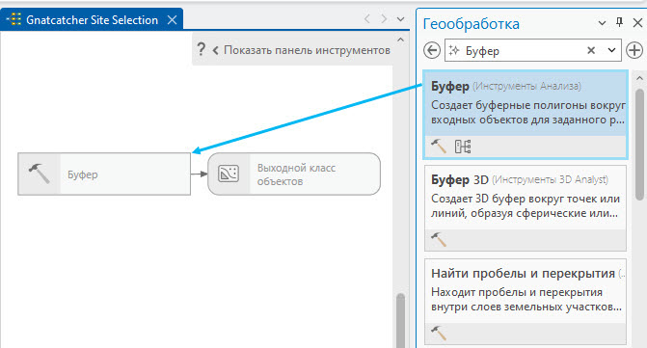This screenshot has height=348, width=647.
Task: Add Буфер to model icon
Action: pos(463,147)
